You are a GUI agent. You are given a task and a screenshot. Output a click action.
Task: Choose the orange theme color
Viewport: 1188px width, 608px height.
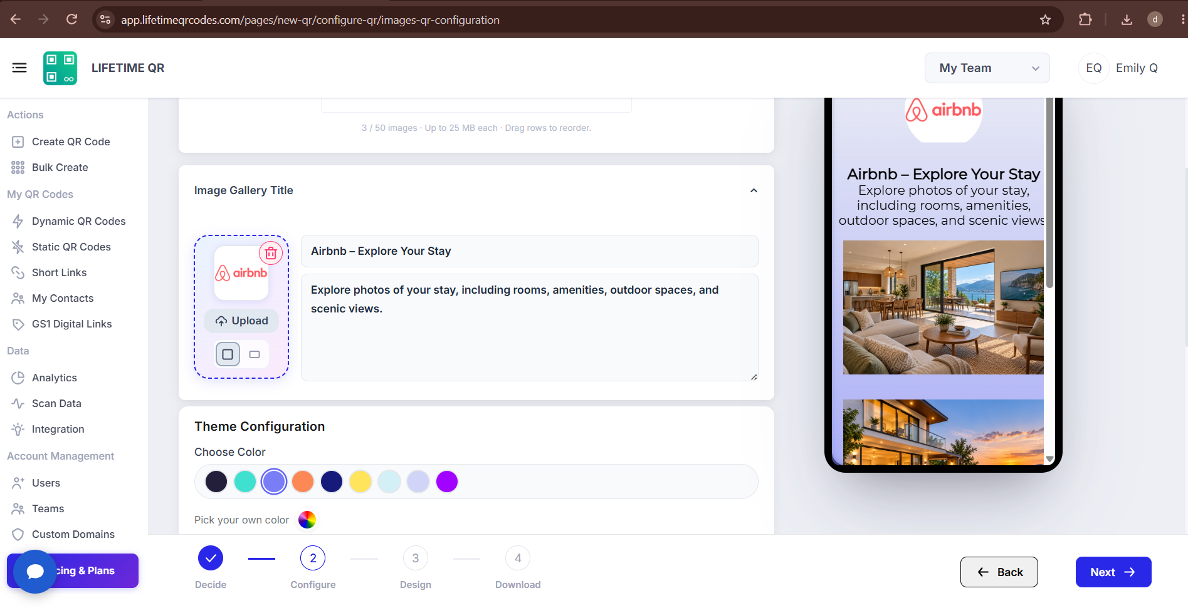pos(303,482)
